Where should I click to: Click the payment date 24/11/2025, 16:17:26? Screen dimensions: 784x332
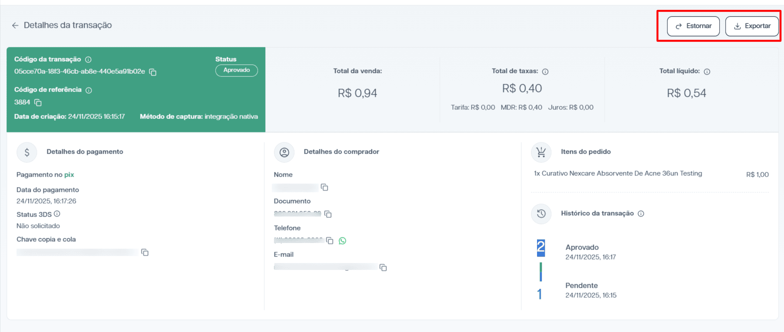point(47,201)
